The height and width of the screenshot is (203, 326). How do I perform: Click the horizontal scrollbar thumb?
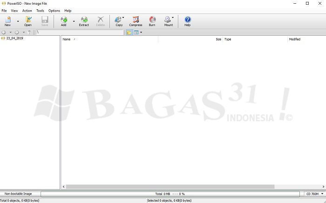tap(170, 187)
